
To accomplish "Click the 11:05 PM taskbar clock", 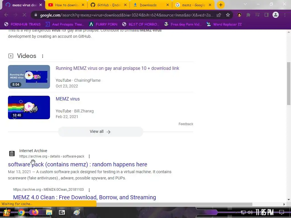I will [265, 212].
